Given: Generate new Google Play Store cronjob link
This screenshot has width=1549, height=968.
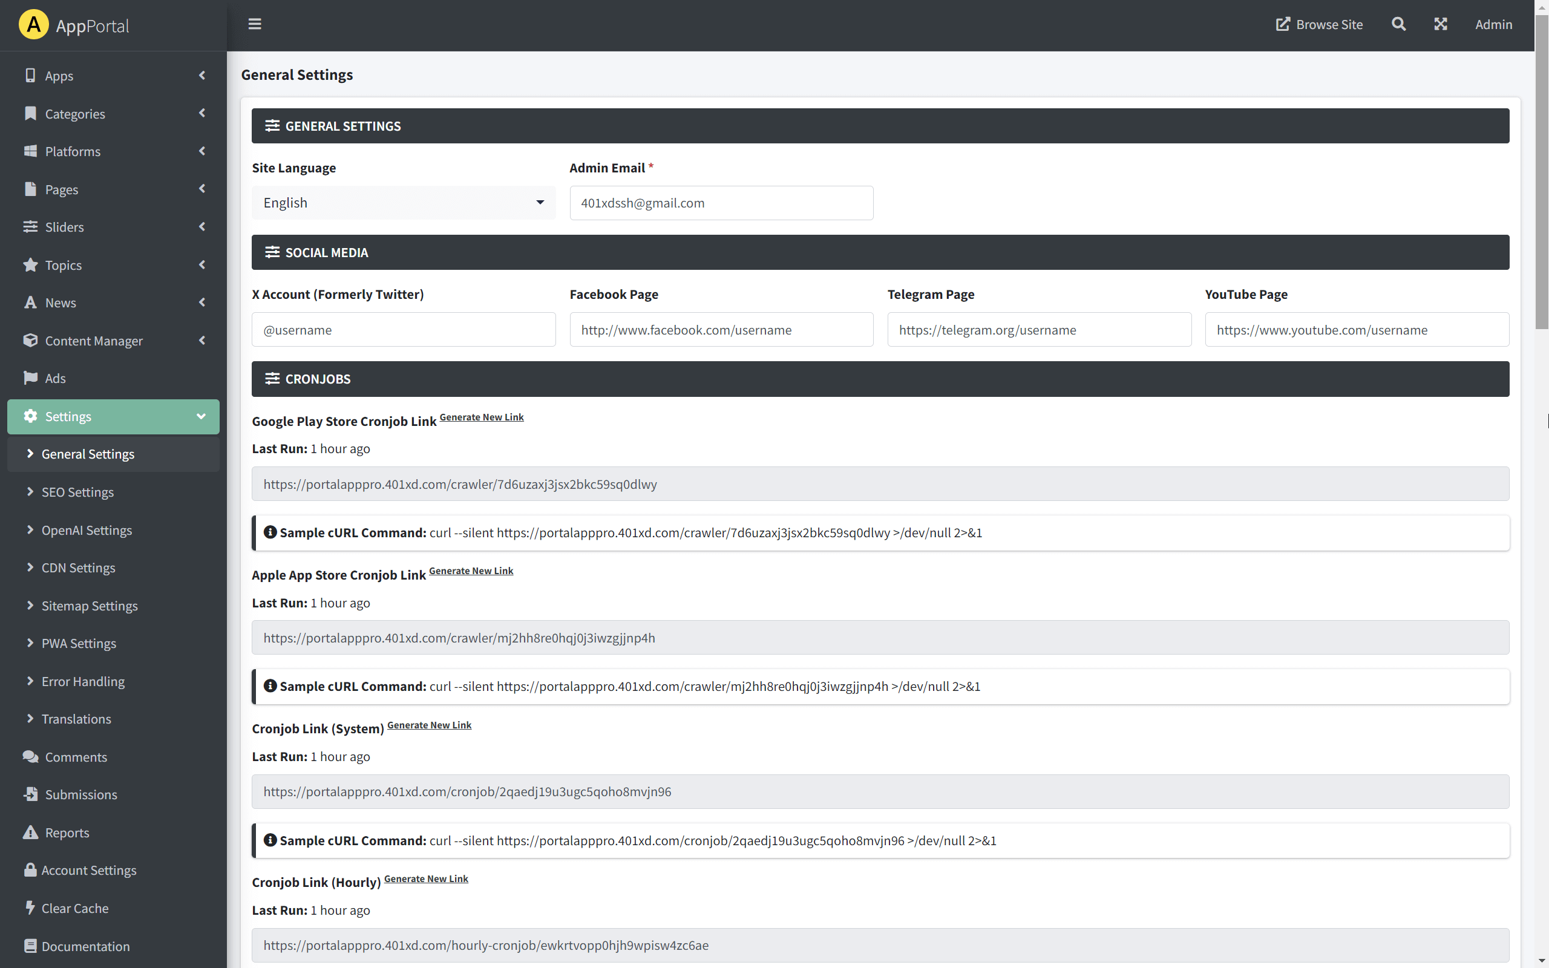Looking at the screenshot, I should tap(482, 417).
